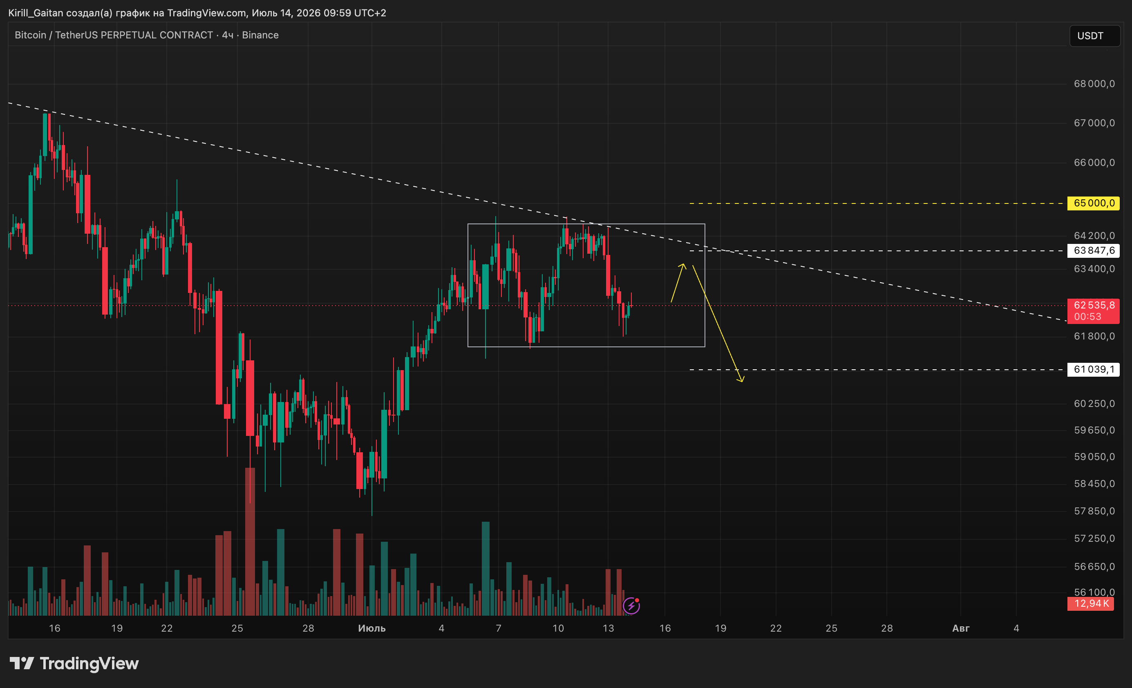The image size is (1132, 688).
Task: Click the 57 250,0 price axis label
Action: [x=1094, y=538]
